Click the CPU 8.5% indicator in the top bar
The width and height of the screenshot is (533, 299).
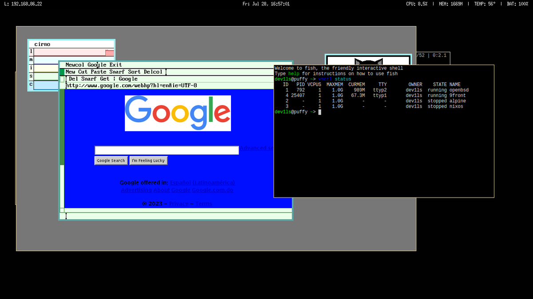pos(417,4)
